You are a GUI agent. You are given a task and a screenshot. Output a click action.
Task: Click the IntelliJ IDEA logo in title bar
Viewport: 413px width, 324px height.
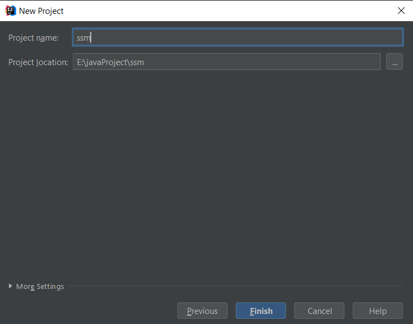click(10, 11)
